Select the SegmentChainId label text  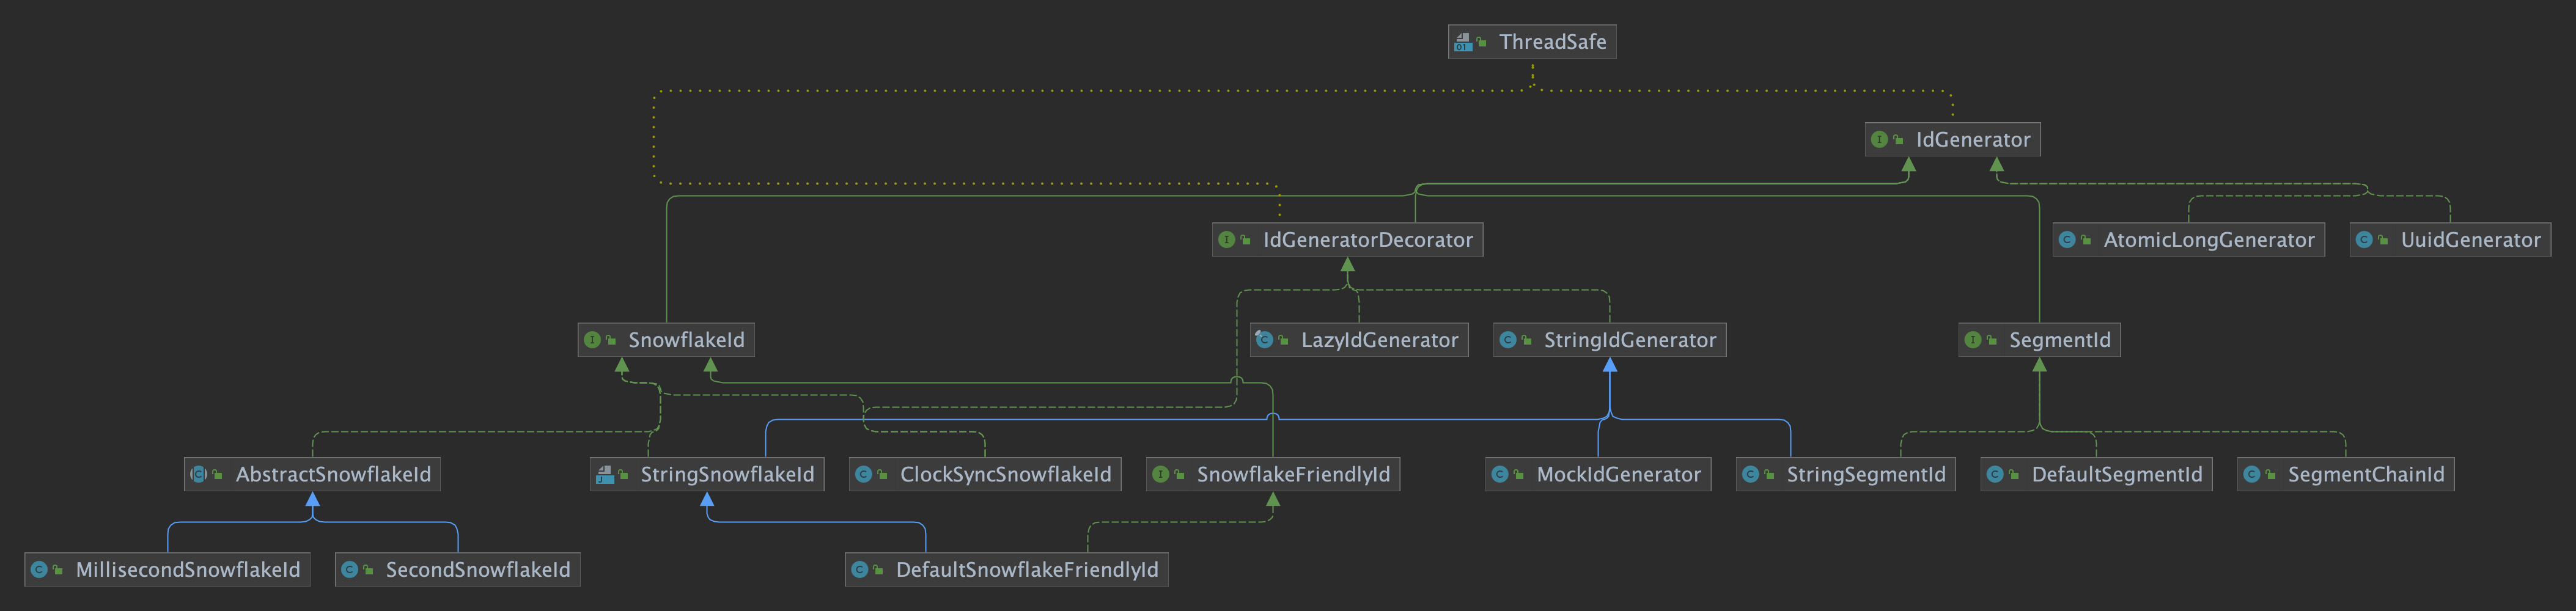click(2365, 474)
